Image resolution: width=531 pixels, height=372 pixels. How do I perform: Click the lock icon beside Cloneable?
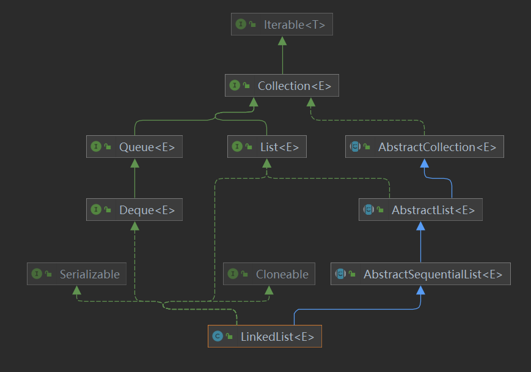244,273
